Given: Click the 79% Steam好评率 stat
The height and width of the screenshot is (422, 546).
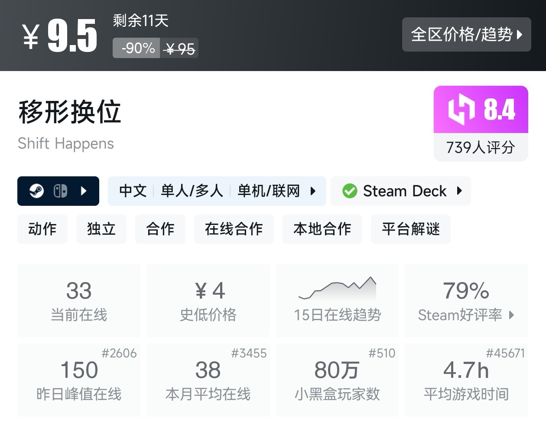Looking at the screenshot, I should (466, 301).
